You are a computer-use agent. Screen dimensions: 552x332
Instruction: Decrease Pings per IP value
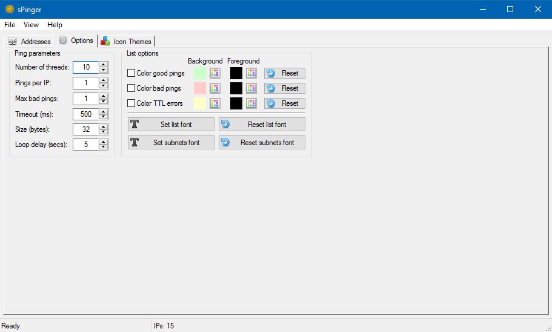pos(103,86)
